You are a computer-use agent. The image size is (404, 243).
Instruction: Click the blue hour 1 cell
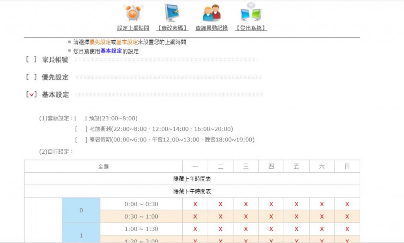[x=81, y=233]
